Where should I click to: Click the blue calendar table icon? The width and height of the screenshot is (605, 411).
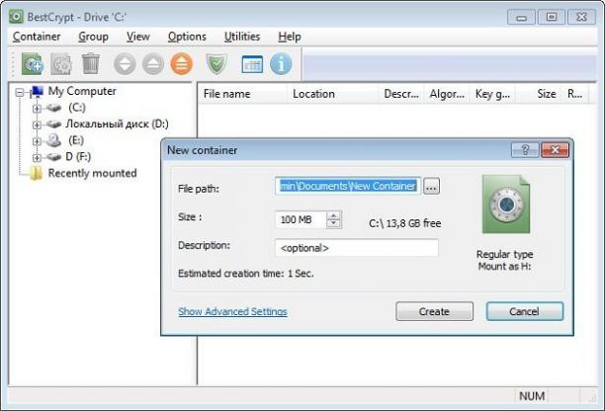[x=252, y=64]
